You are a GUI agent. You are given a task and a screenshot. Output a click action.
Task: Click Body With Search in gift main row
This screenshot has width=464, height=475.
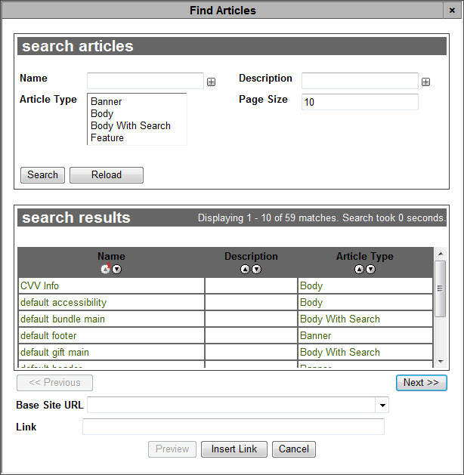click(x=340, y=353)
